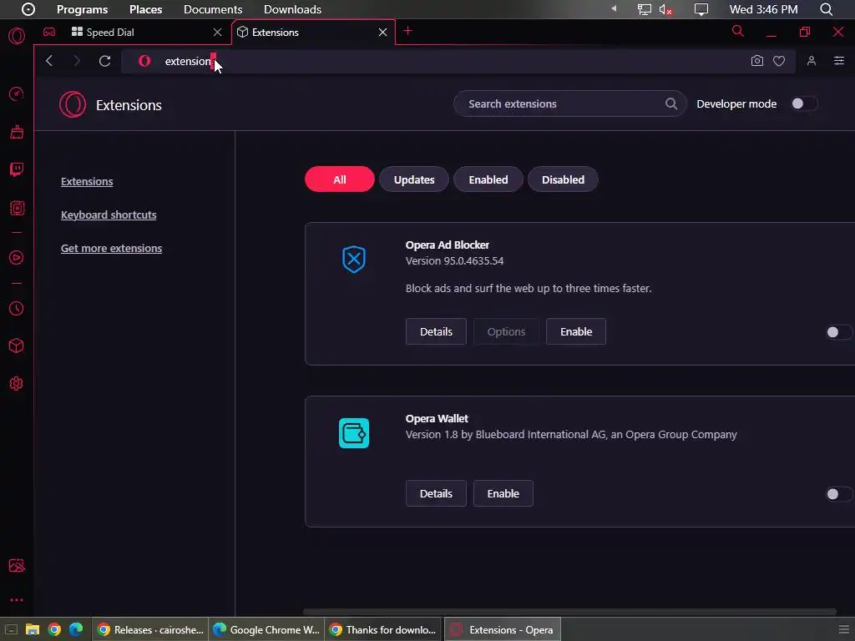Open the desktop search icon in top panel

tap(826, 9)
